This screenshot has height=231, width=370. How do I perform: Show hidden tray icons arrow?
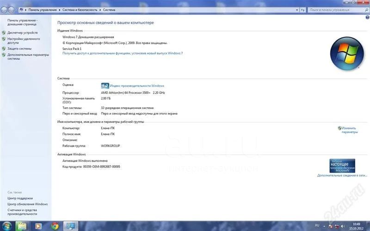(x=325, y=226)
